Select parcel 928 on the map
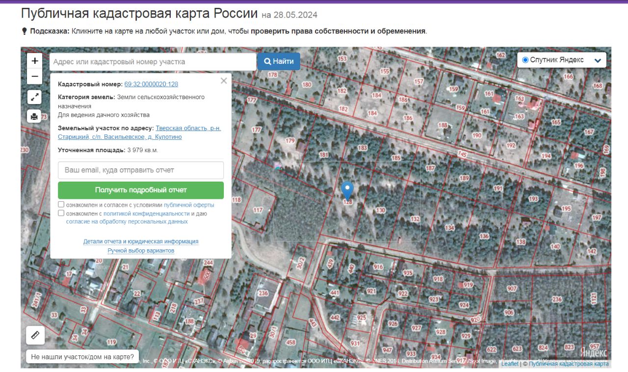 tap(441, 332)
